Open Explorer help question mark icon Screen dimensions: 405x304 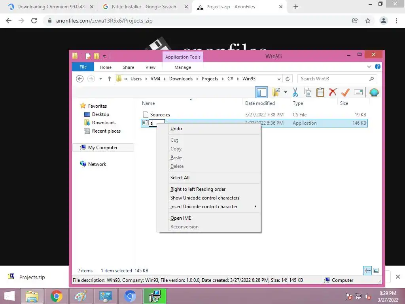(x=378, y=66)
